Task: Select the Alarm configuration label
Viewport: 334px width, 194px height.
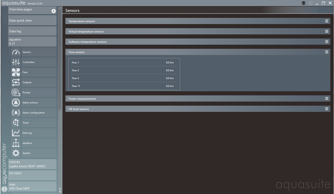Action: coord(34,113)
